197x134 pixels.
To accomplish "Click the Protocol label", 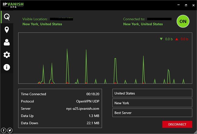I will (27, 101).
